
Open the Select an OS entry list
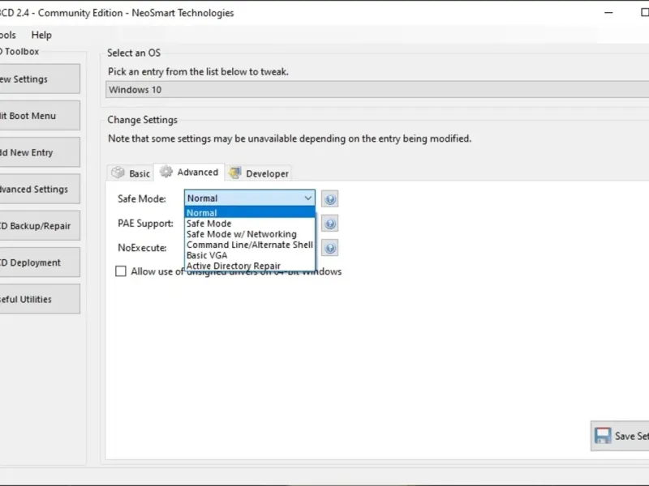[x=377, y=90]
